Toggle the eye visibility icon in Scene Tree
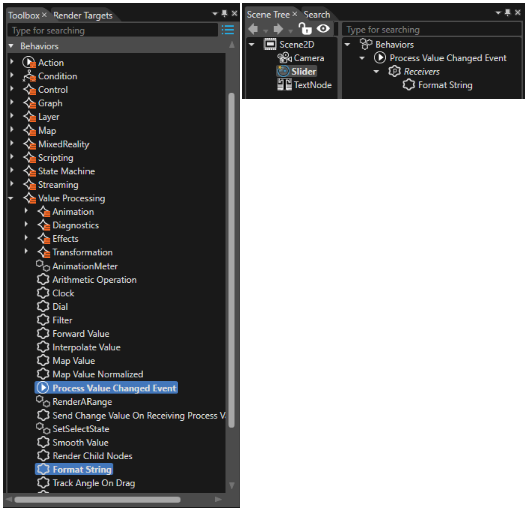529x512 pixels. [323, 29]
